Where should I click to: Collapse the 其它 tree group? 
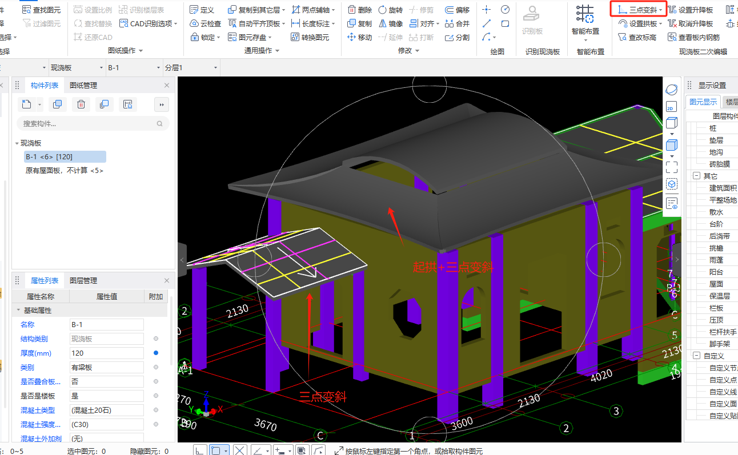point(696,176)
